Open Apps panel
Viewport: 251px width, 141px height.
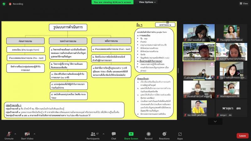pyautogui.click(x=180, y=136)
